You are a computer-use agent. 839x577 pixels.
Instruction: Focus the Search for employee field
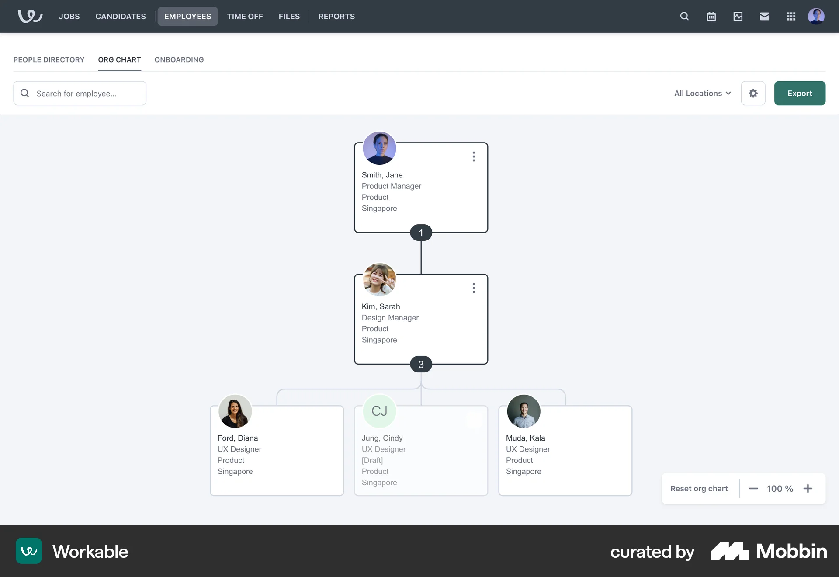tap(80, 93)
